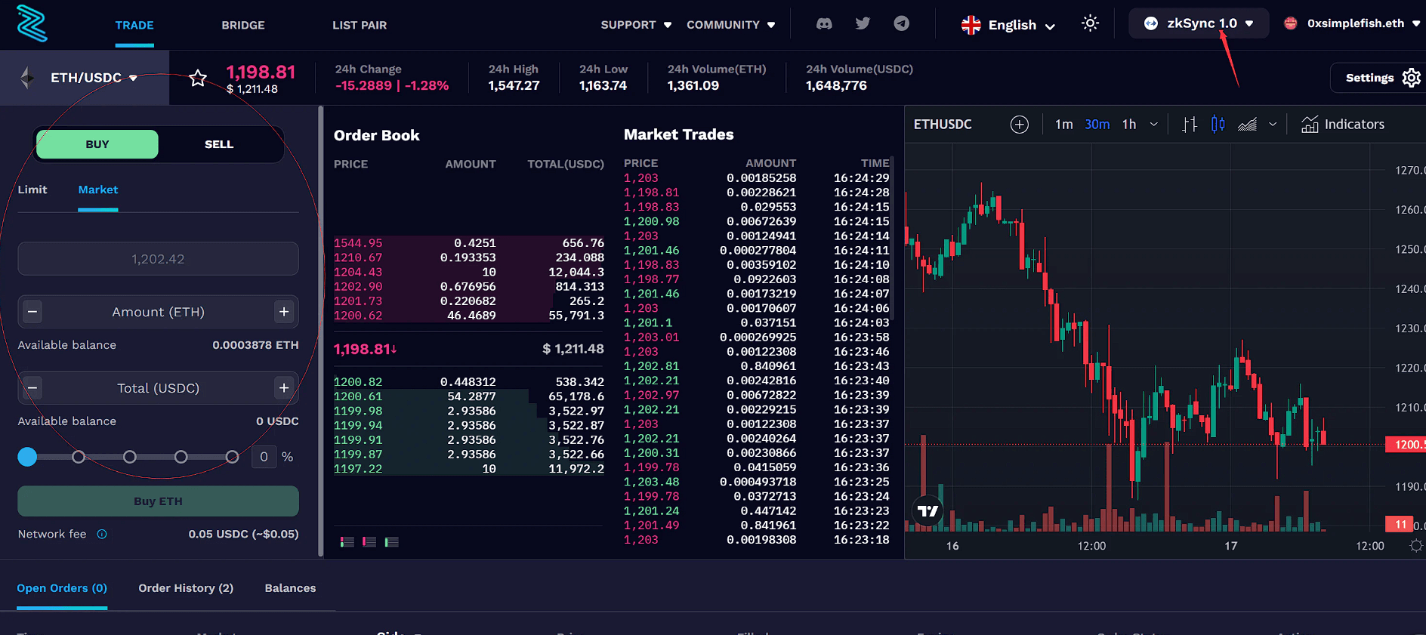1426x635 pixels.
Task: Click the Total (USDC) input field
Action: tap(158, 388)
